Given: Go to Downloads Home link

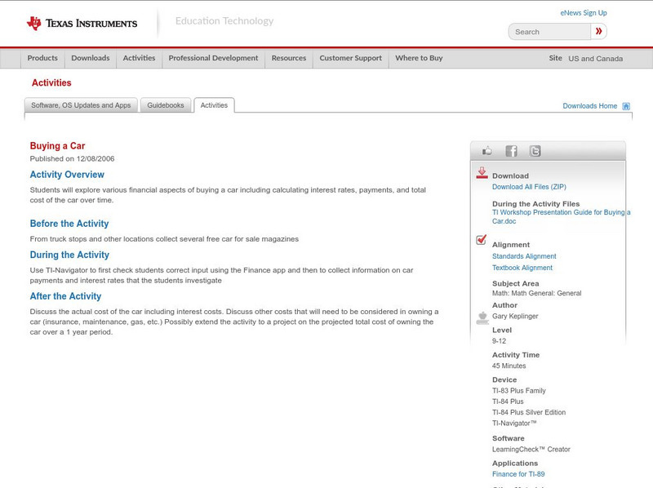Looking at the screenshot, I should pyautogui.click(x=589, y=106).
